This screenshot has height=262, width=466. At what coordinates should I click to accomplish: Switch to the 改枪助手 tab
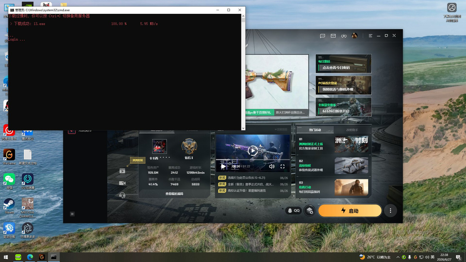tap(352, 130)
